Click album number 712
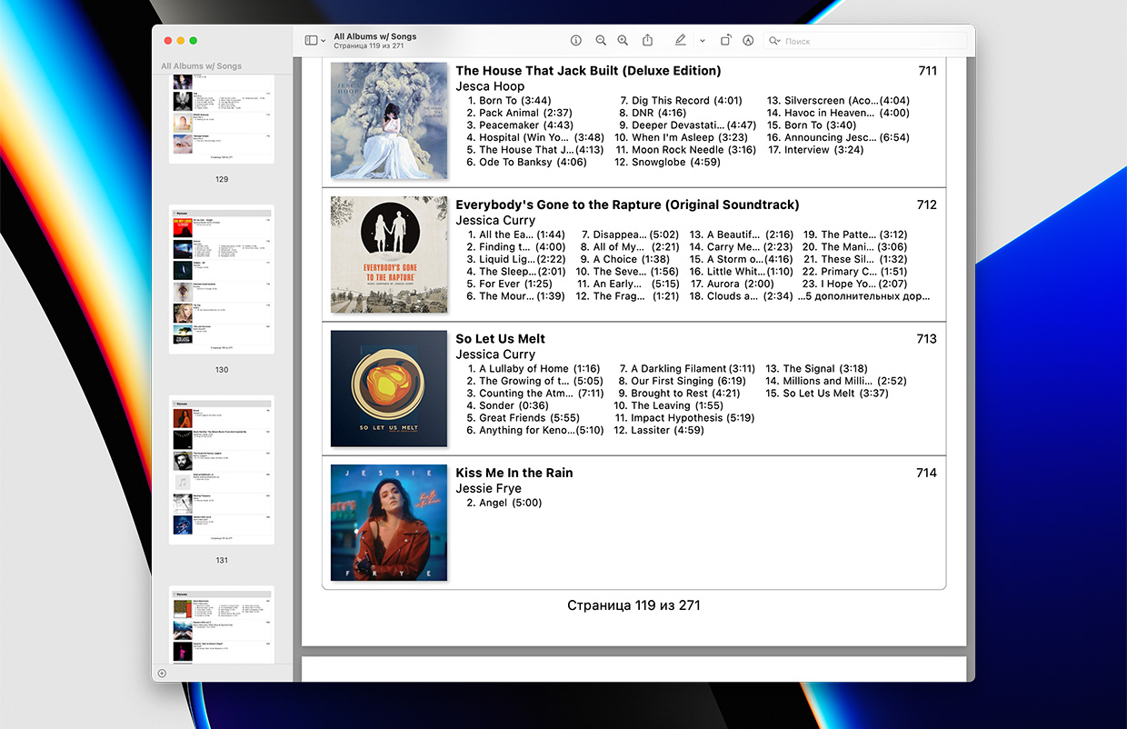This screenshot has height=729, width=1127. point(927,205)
